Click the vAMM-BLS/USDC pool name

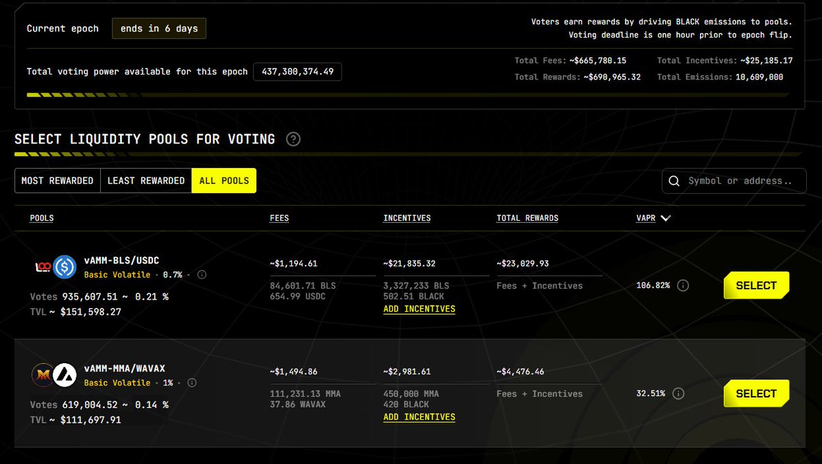coord(121,260)
